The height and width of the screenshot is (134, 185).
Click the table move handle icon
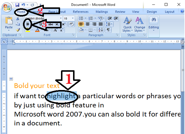pos(11,79)
